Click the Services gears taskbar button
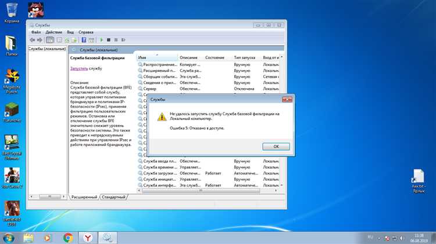Image resolution: width=436 pixels, height=244 pixels. point(108,238)
